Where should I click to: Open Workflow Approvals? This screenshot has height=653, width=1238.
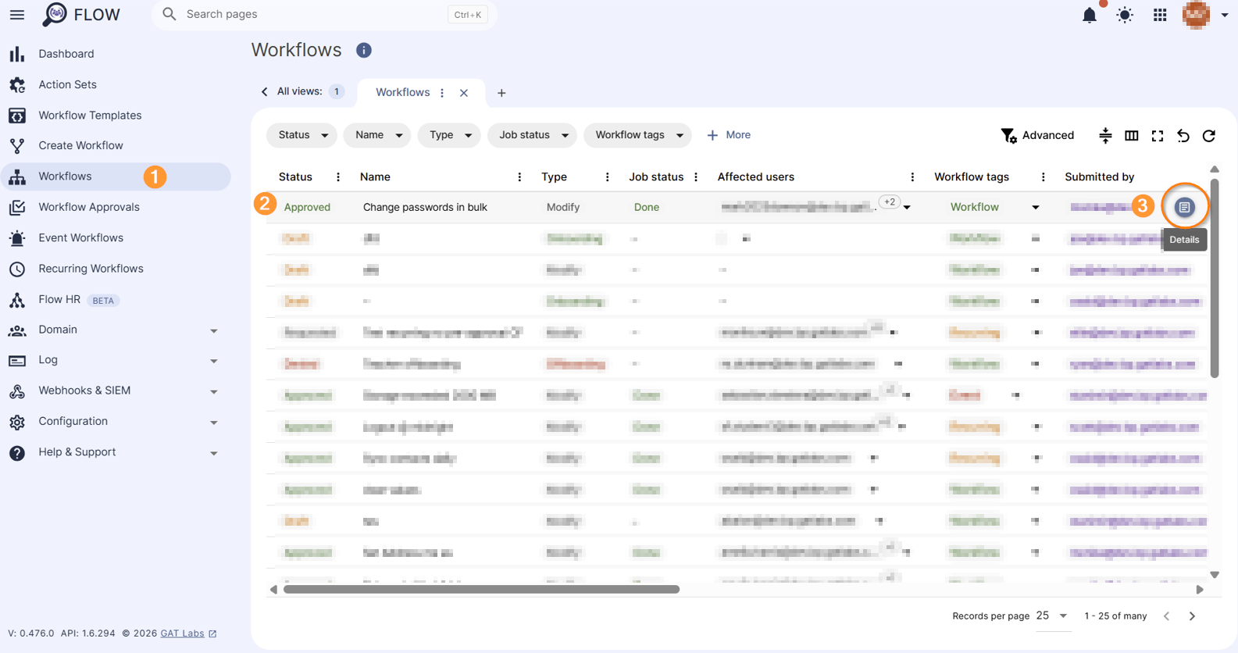click(x=116, y=207)
